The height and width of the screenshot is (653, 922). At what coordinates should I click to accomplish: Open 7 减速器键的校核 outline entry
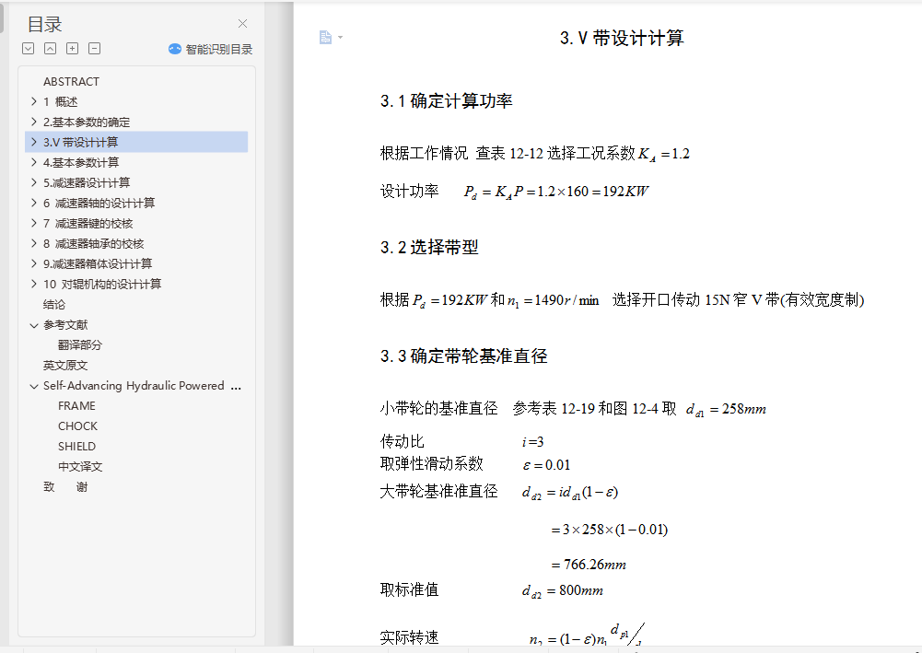(88, 224)
